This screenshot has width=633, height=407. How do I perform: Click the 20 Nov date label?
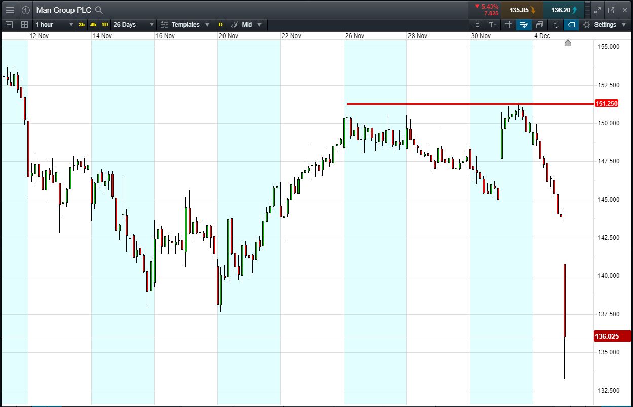click(229, 36)
